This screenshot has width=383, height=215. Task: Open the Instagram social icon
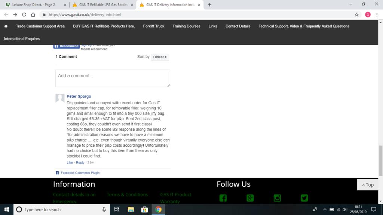coord(277,198)
